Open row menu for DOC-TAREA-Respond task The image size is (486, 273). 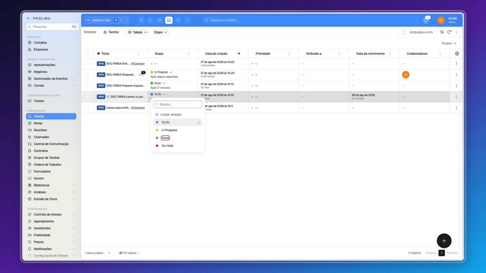click(456, 75)
